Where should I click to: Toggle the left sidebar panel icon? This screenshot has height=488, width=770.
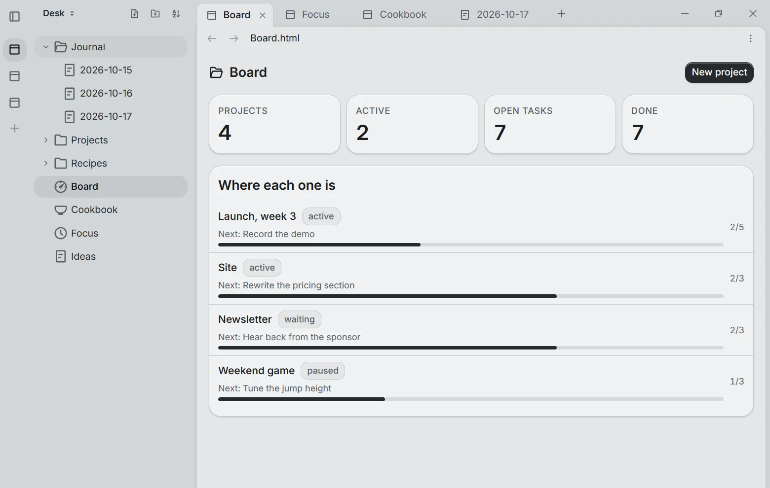(15, 16)
